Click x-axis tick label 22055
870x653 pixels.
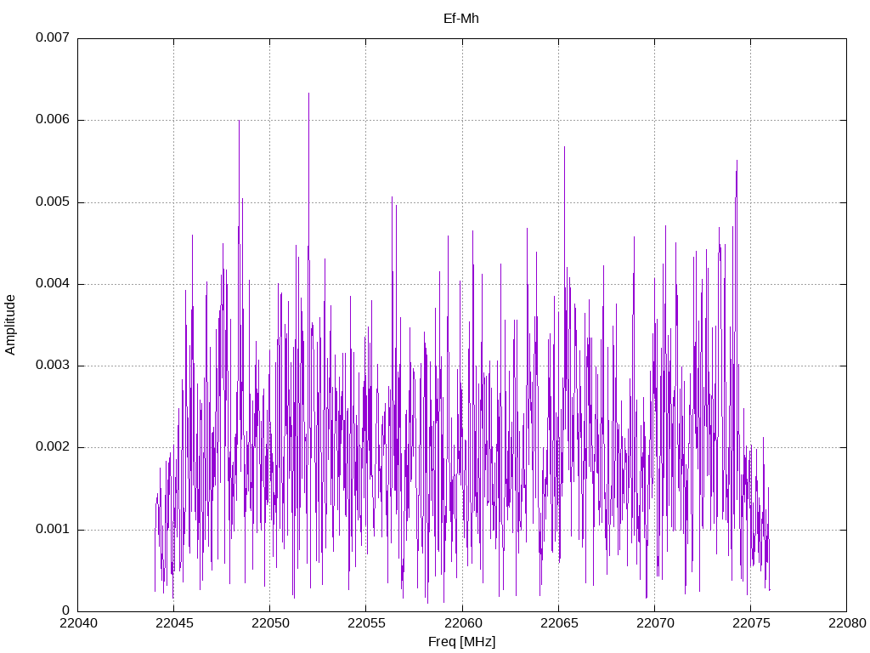[x=366, y=623]
